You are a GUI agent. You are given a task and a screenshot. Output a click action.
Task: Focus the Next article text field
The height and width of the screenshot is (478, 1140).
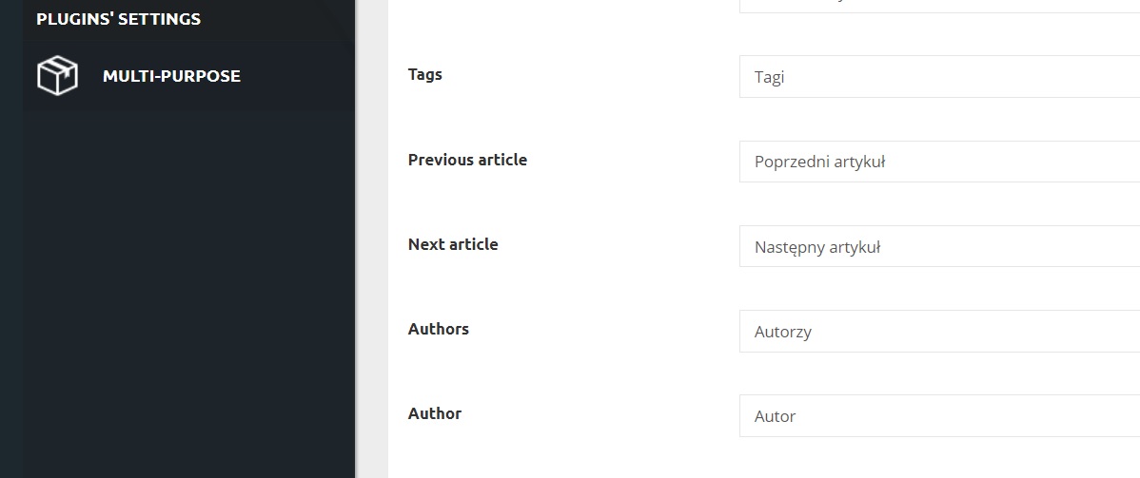(939, 246)
